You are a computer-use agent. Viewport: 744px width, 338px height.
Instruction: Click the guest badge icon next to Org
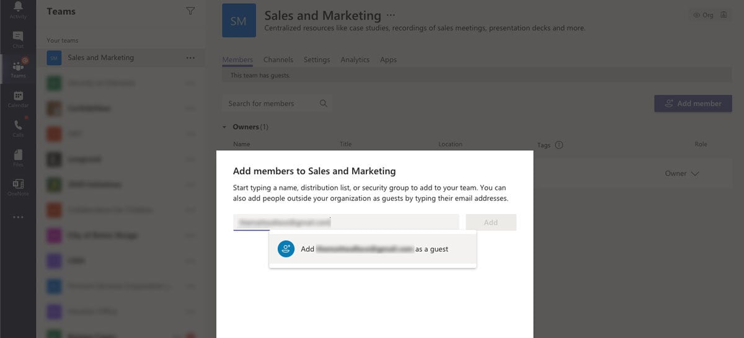(724, 15)
